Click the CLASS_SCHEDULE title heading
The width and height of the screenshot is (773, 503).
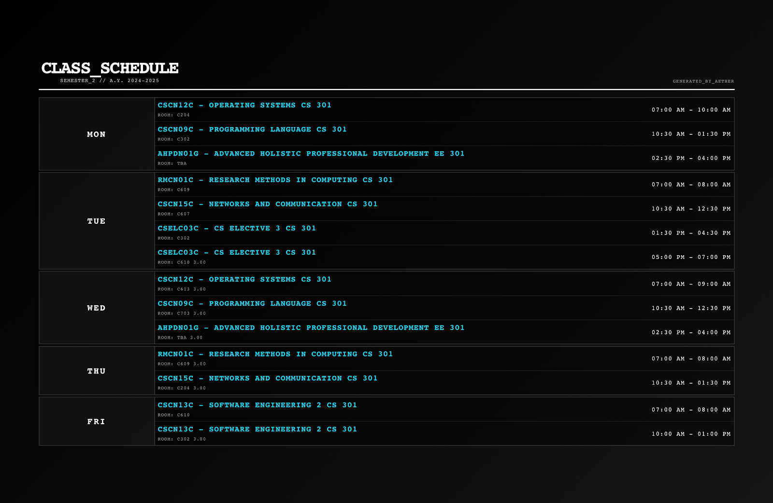pos(110,68)
